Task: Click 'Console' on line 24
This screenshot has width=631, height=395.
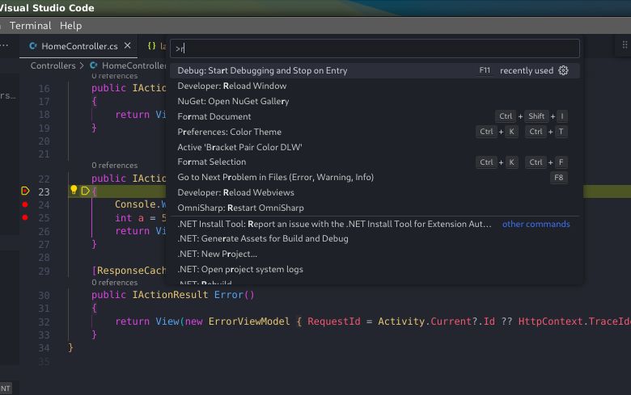Action: click(136, 204)
